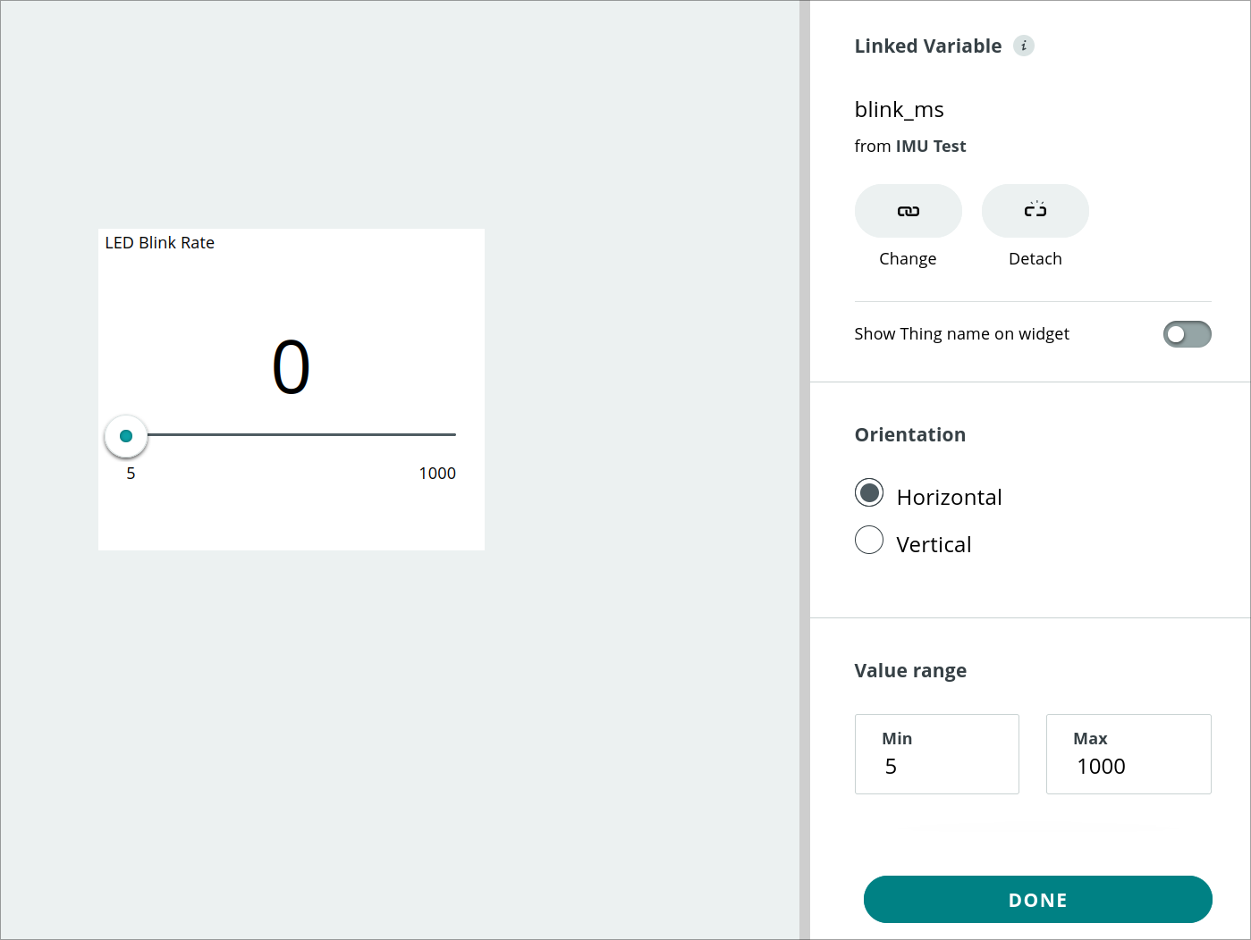Click the large 0 value display
This screenshot has width=1251, height=940.
pyautogui.click(x=291, y=366)
